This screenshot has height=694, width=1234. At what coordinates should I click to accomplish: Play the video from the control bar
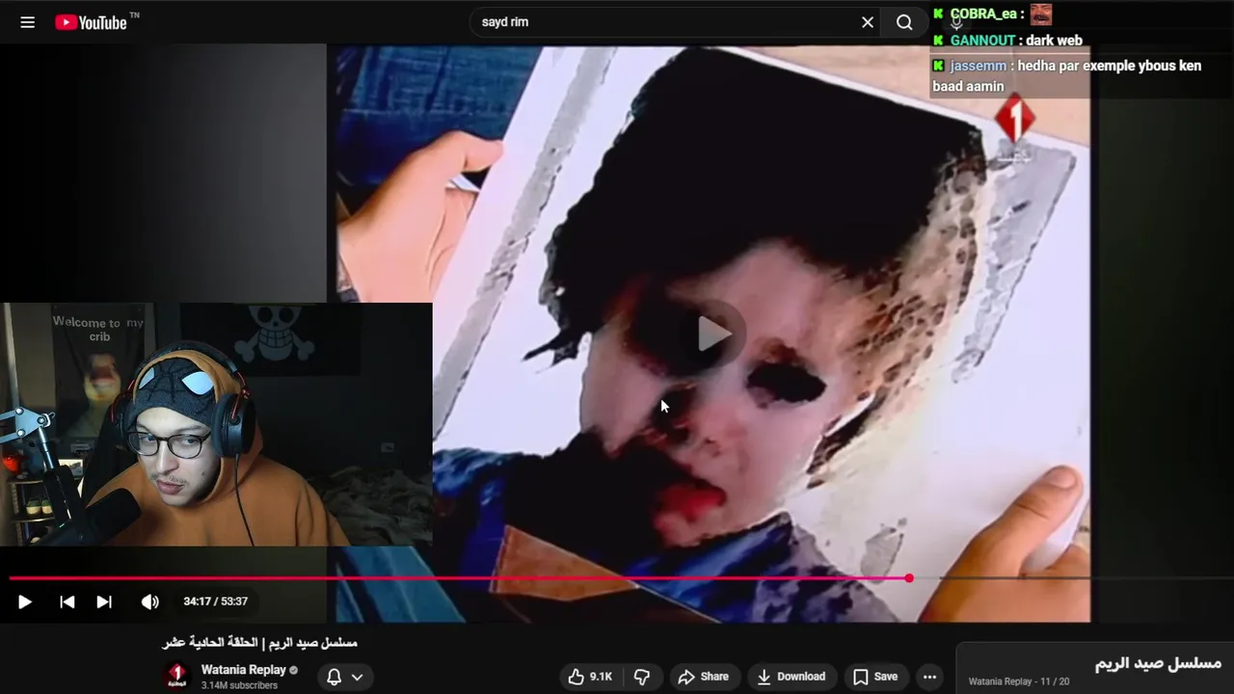pos(25,601)
